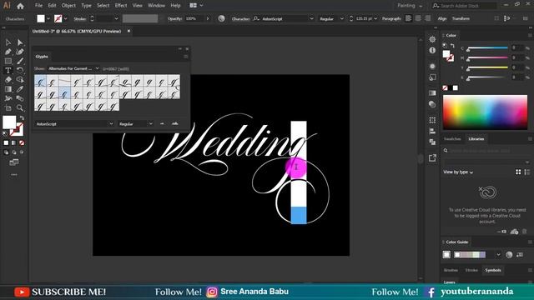The width and height of the screenshot is (534, 300).
Task: Open the File menu
Action: [x=39, y=6]
